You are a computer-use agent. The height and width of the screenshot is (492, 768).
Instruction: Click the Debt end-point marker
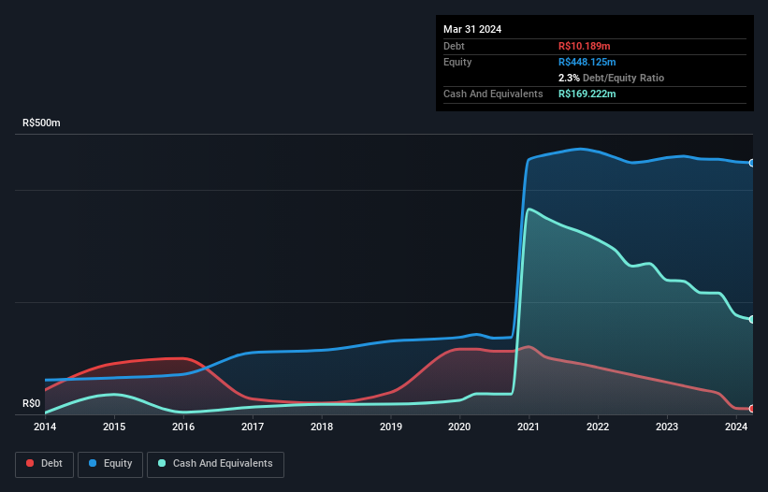coord(752,409)
